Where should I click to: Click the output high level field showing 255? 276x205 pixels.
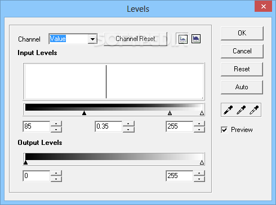pyautogui.click(x=180, y=176)
